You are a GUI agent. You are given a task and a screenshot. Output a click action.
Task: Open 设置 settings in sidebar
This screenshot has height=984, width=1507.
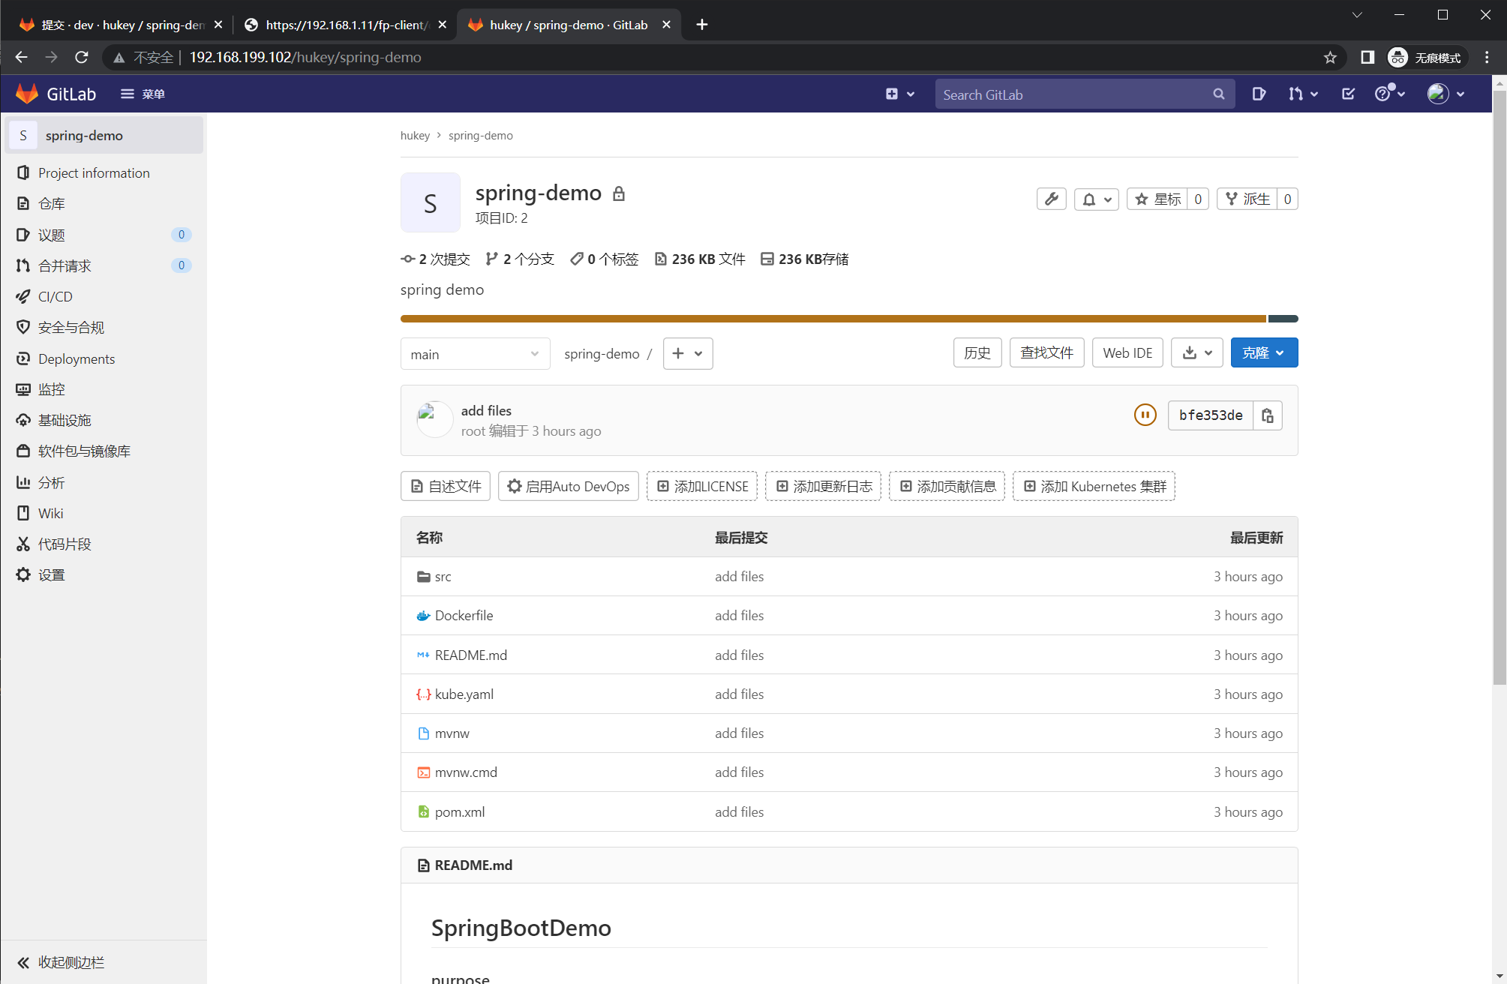click(52, 574)
